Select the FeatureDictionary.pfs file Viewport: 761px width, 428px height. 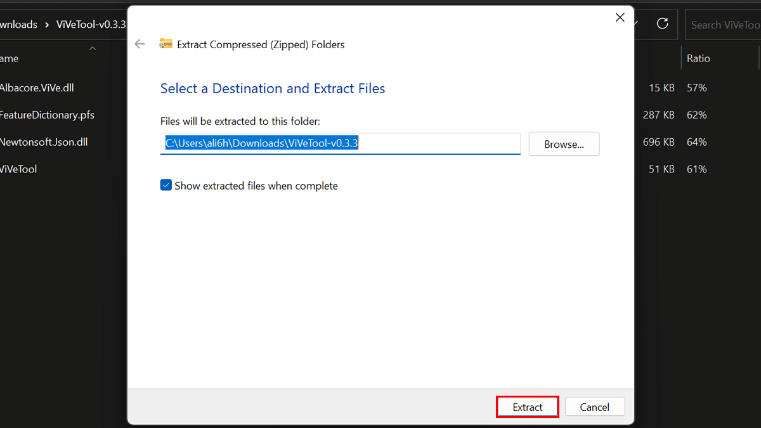(47, 115)
